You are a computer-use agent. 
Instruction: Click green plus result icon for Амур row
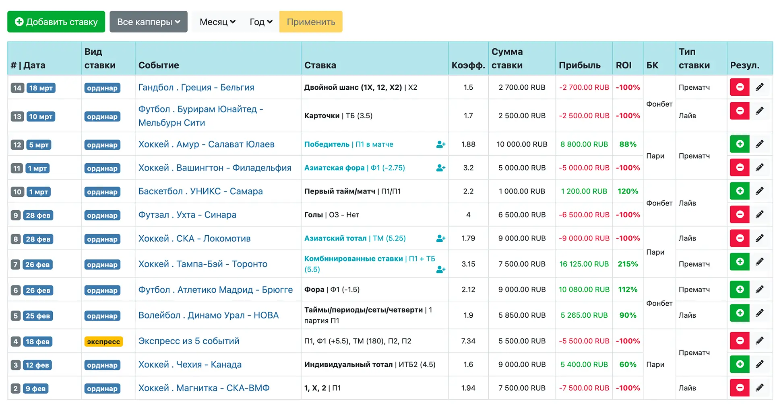tap(740, 144)
